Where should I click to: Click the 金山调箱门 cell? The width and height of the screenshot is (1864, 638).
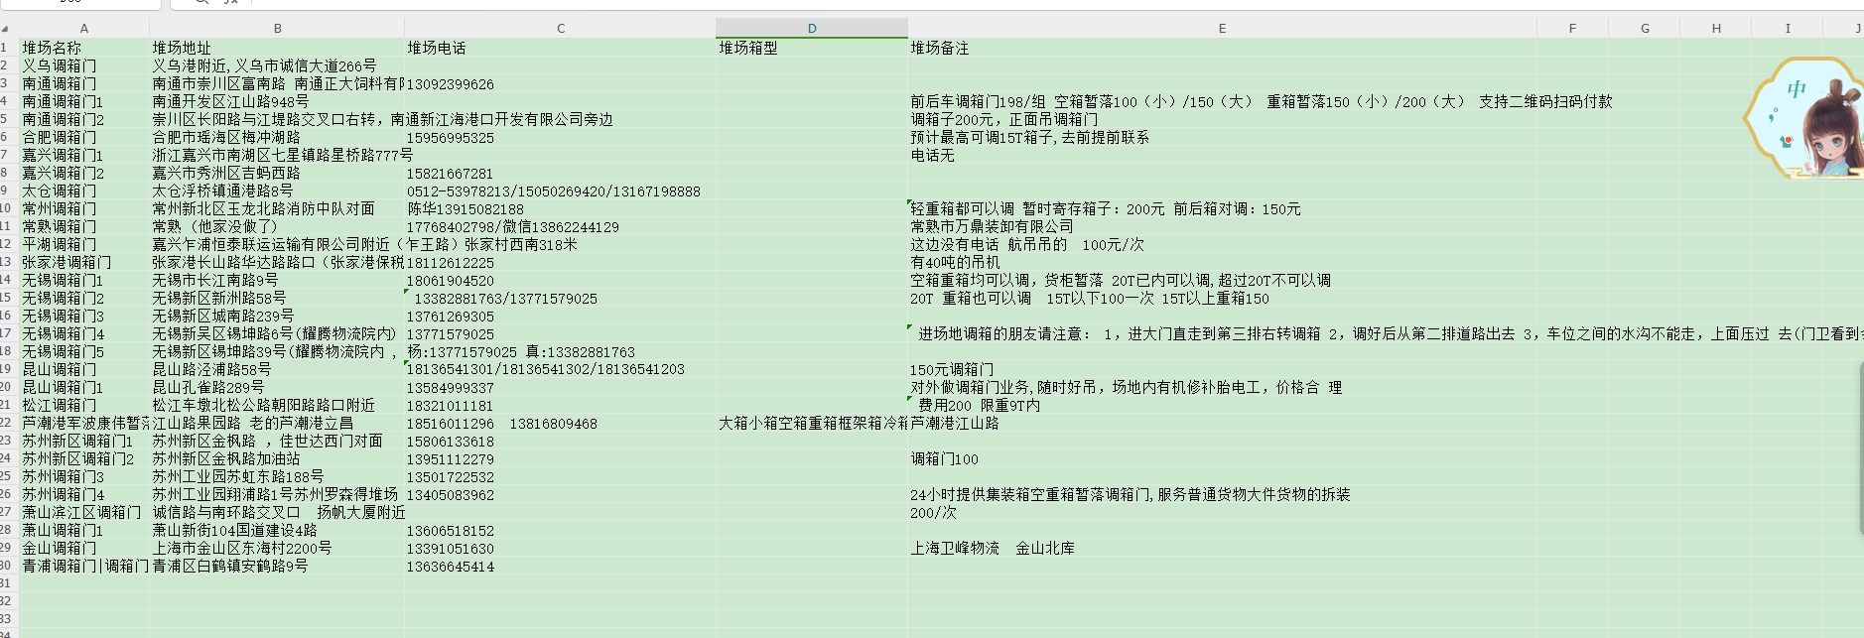pos(84,548)
